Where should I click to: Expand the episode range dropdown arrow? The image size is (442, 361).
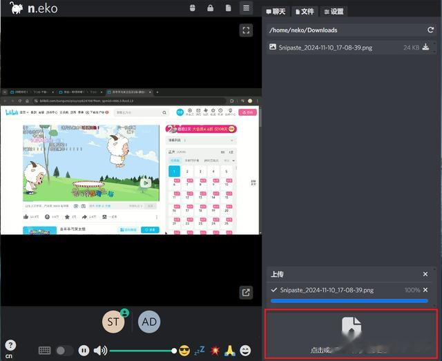pyautogui.click(x=233, y=161)
